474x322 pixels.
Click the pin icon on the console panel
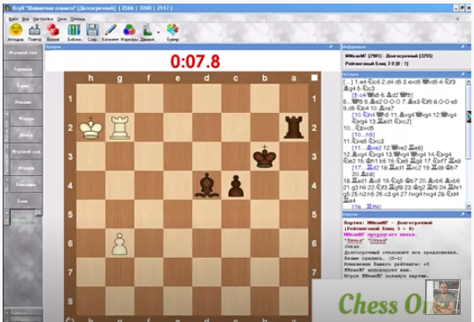pos(462,214)
